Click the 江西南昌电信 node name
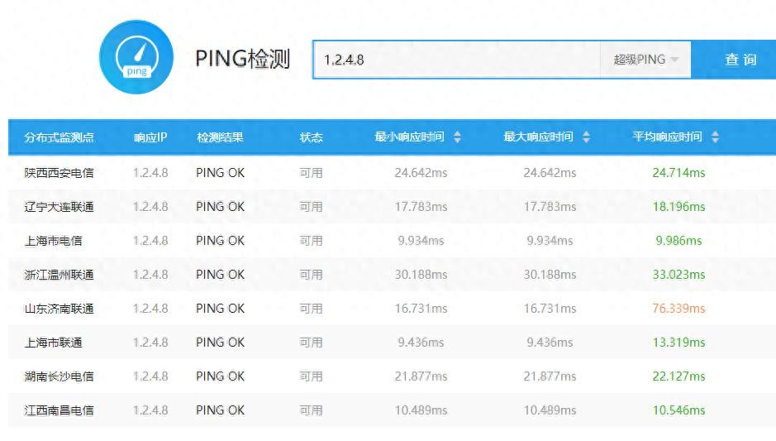The width and height of the screenshot is (776, 441). coord(60,410)
